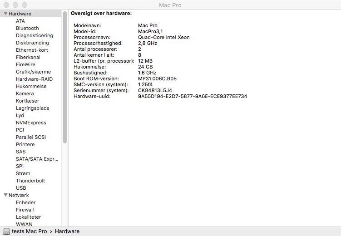Open SPI in the sidebar
Image resolution: width=341 pixels, height=236 pixels.
(x=20, y=166)
